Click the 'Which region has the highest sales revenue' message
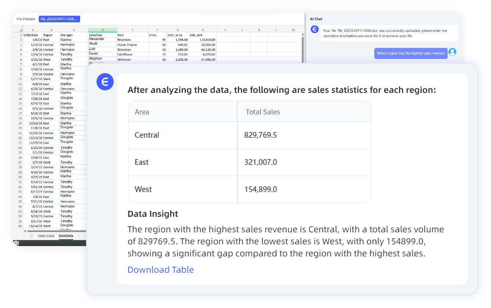Viewport: 491px width, 308px height. [410, 54]
